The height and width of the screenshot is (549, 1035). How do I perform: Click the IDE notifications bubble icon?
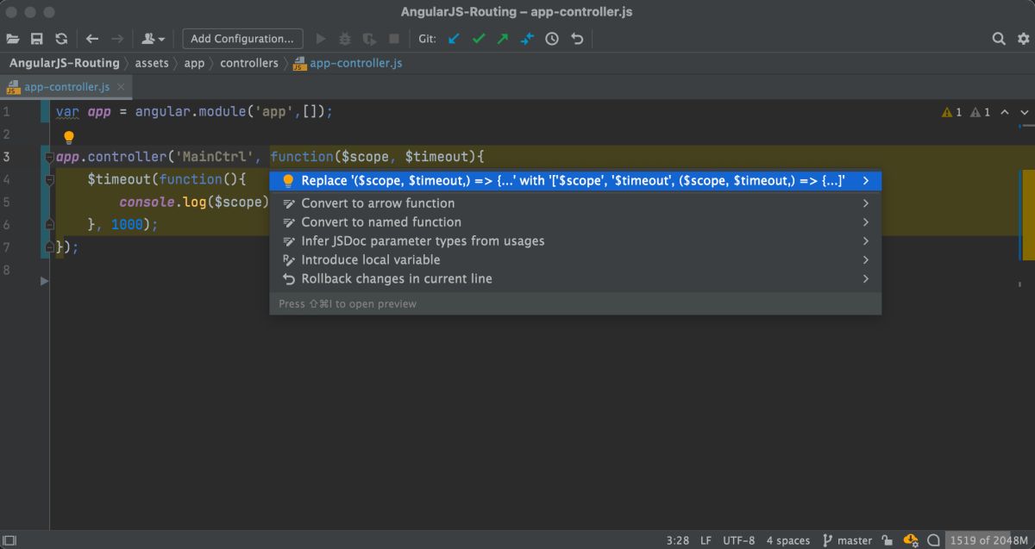tap(933, 540)
